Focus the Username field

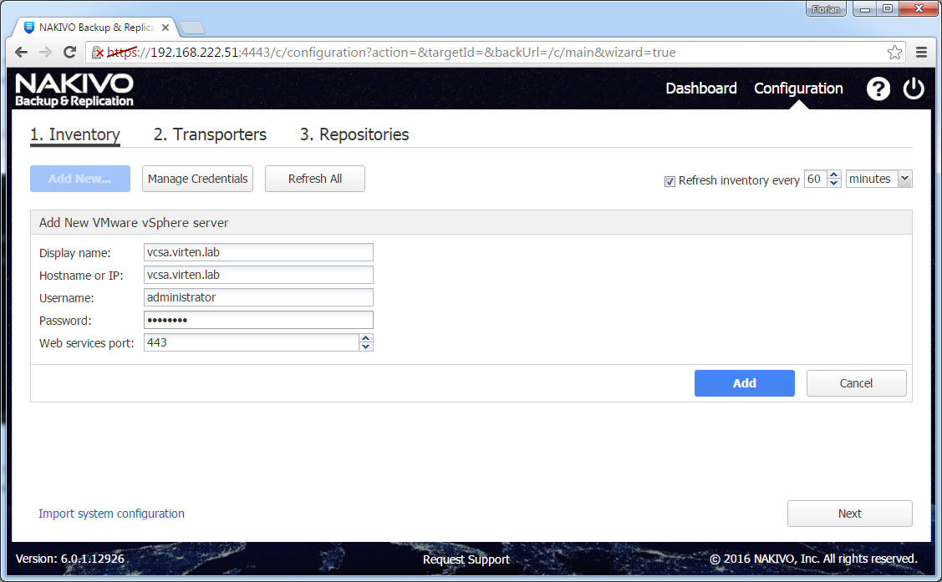pos(258,297)
